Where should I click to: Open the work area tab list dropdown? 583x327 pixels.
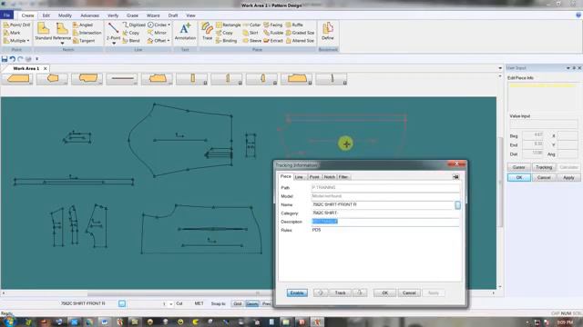pyautogui.click(x=500, y=68)
